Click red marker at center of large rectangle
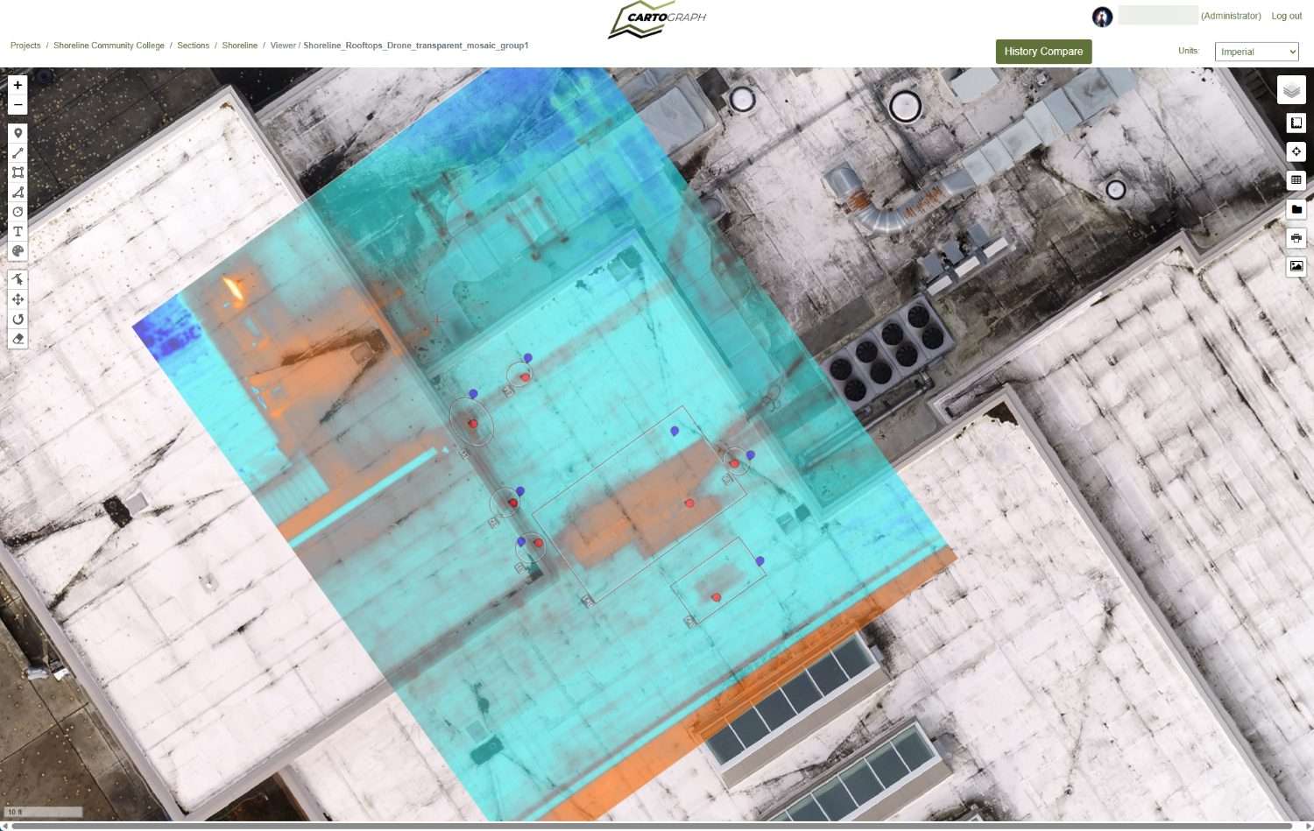The width and height of the screenshot is (1314, 831). (689, 504)
